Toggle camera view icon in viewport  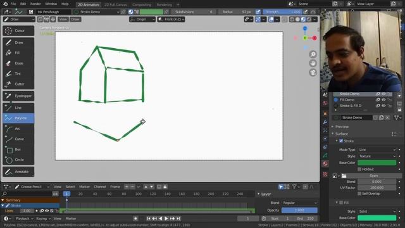(313, 73)
